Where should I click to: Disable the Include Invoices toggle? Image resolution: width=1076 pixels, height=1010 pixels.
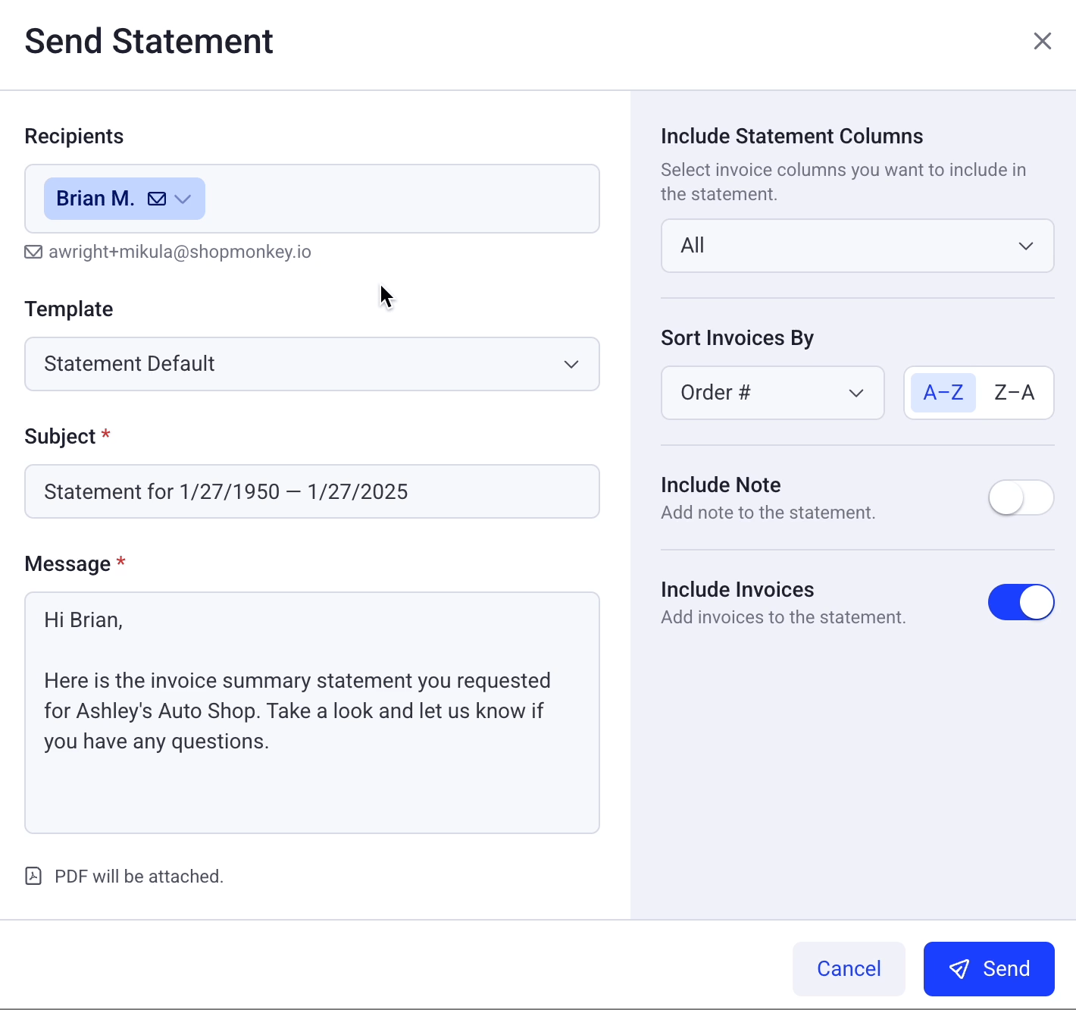[1021, 602]
